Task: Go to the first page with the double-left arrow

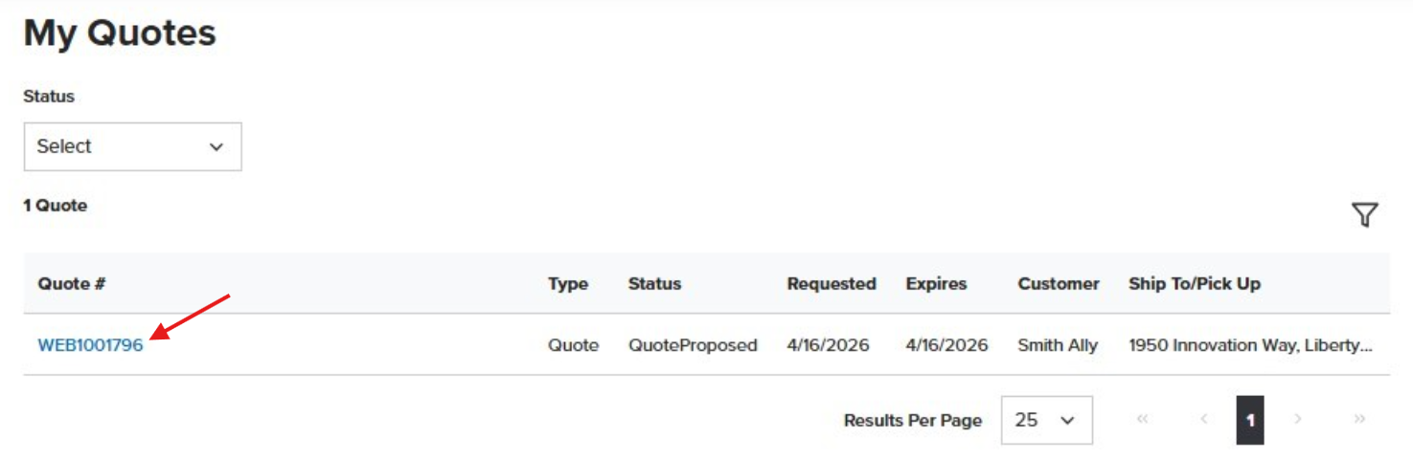Action: [x=1142, y=419]
